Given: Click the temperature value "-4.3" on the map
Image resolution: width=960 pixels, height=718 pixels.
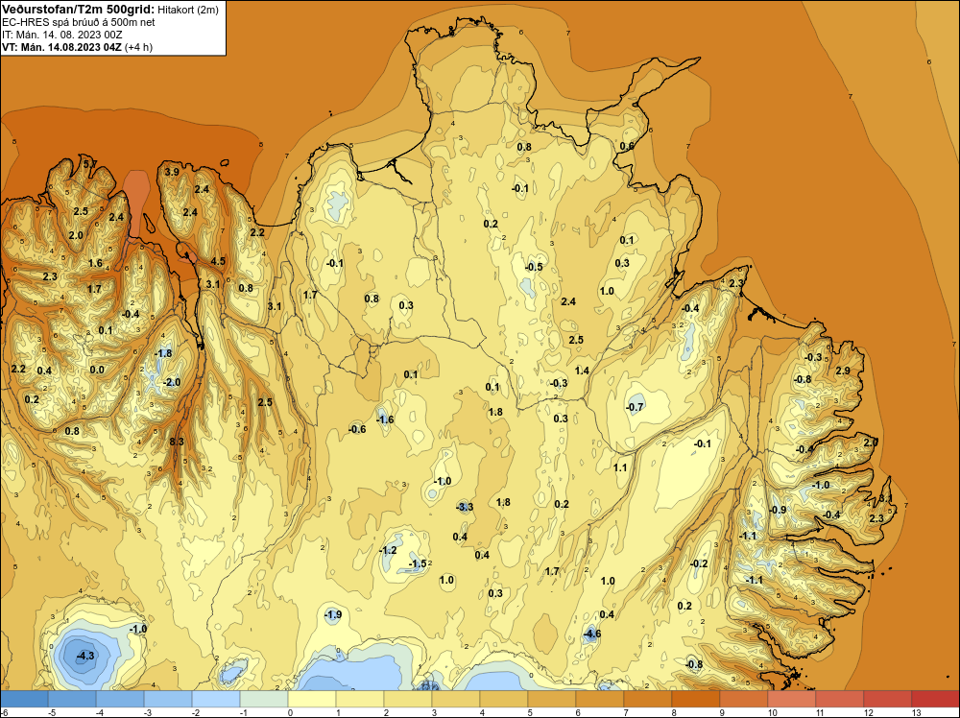Looking at the screenshot, I should coord(85,656).
